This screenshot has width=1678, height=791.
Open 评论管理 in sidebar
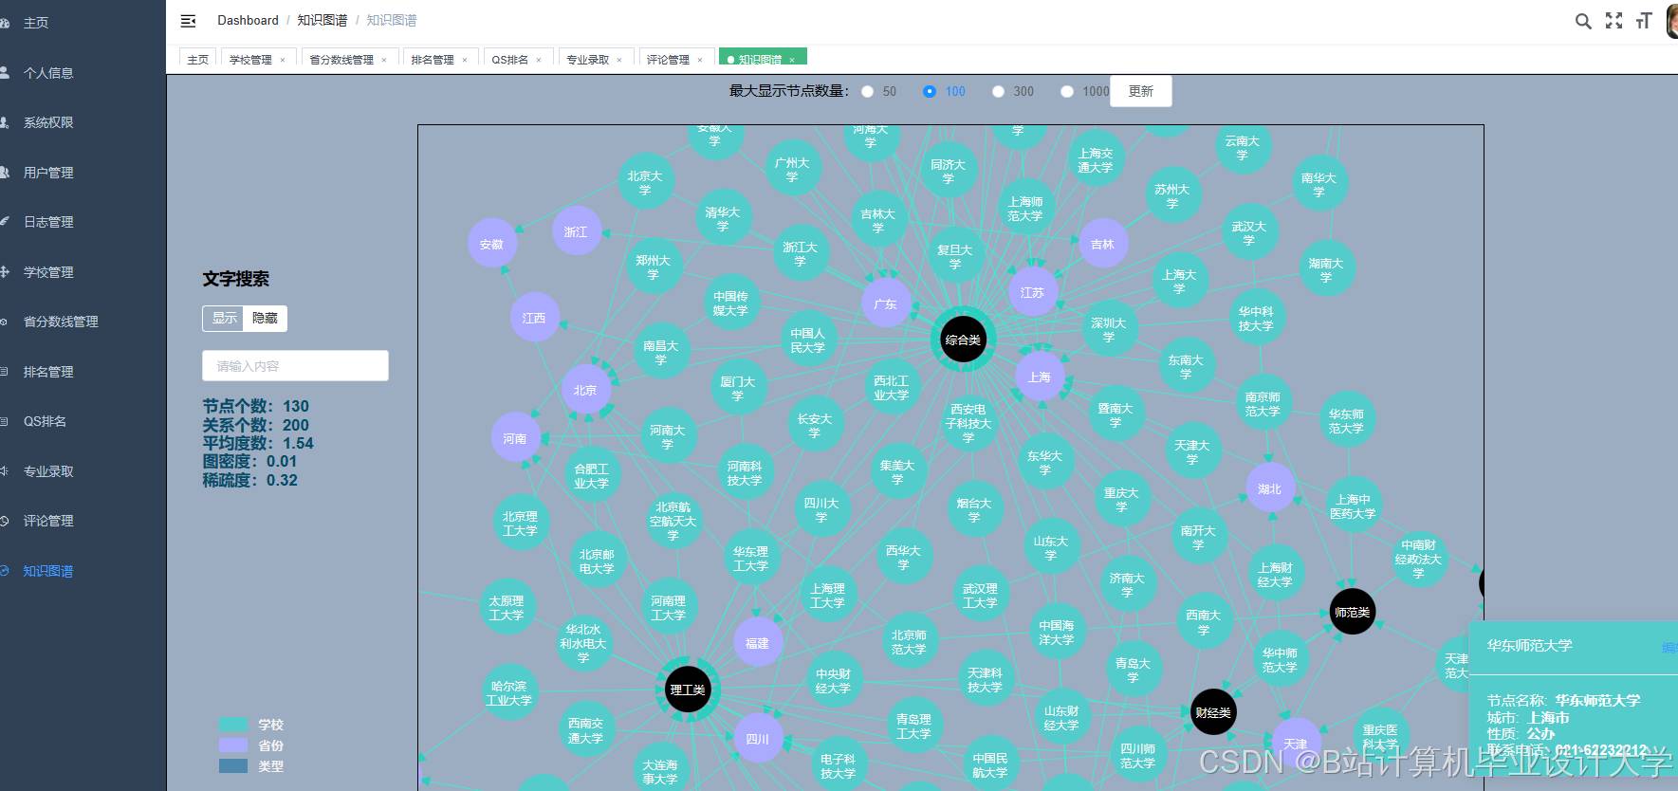coord(83,521)
